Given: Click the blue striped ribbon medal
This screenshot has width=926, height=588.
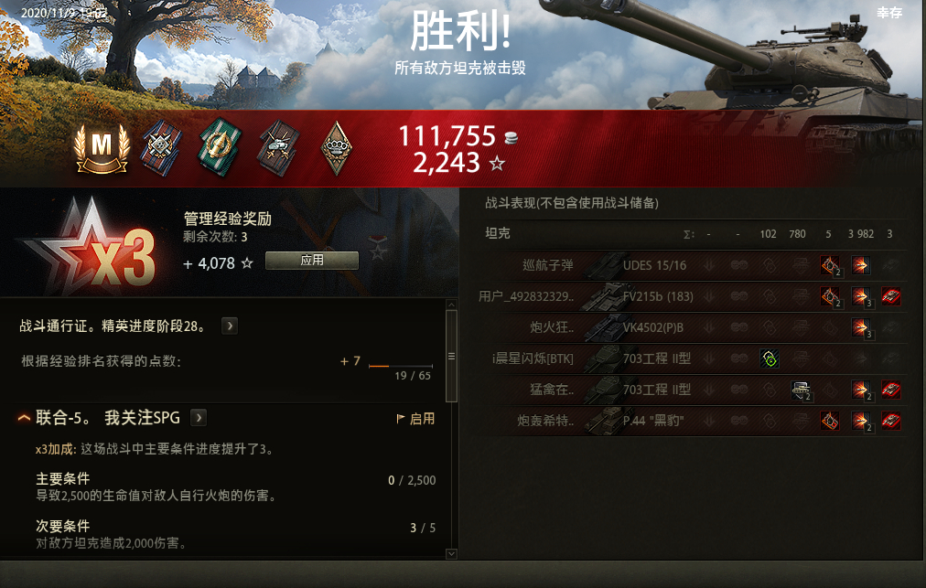Looking at the screenshot, I should pos(161,147).
